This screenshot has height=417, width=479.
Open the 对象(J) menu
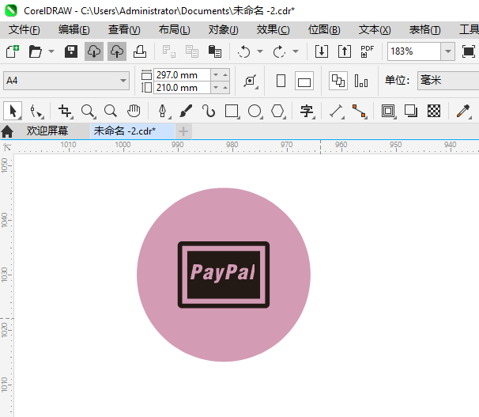224,29
